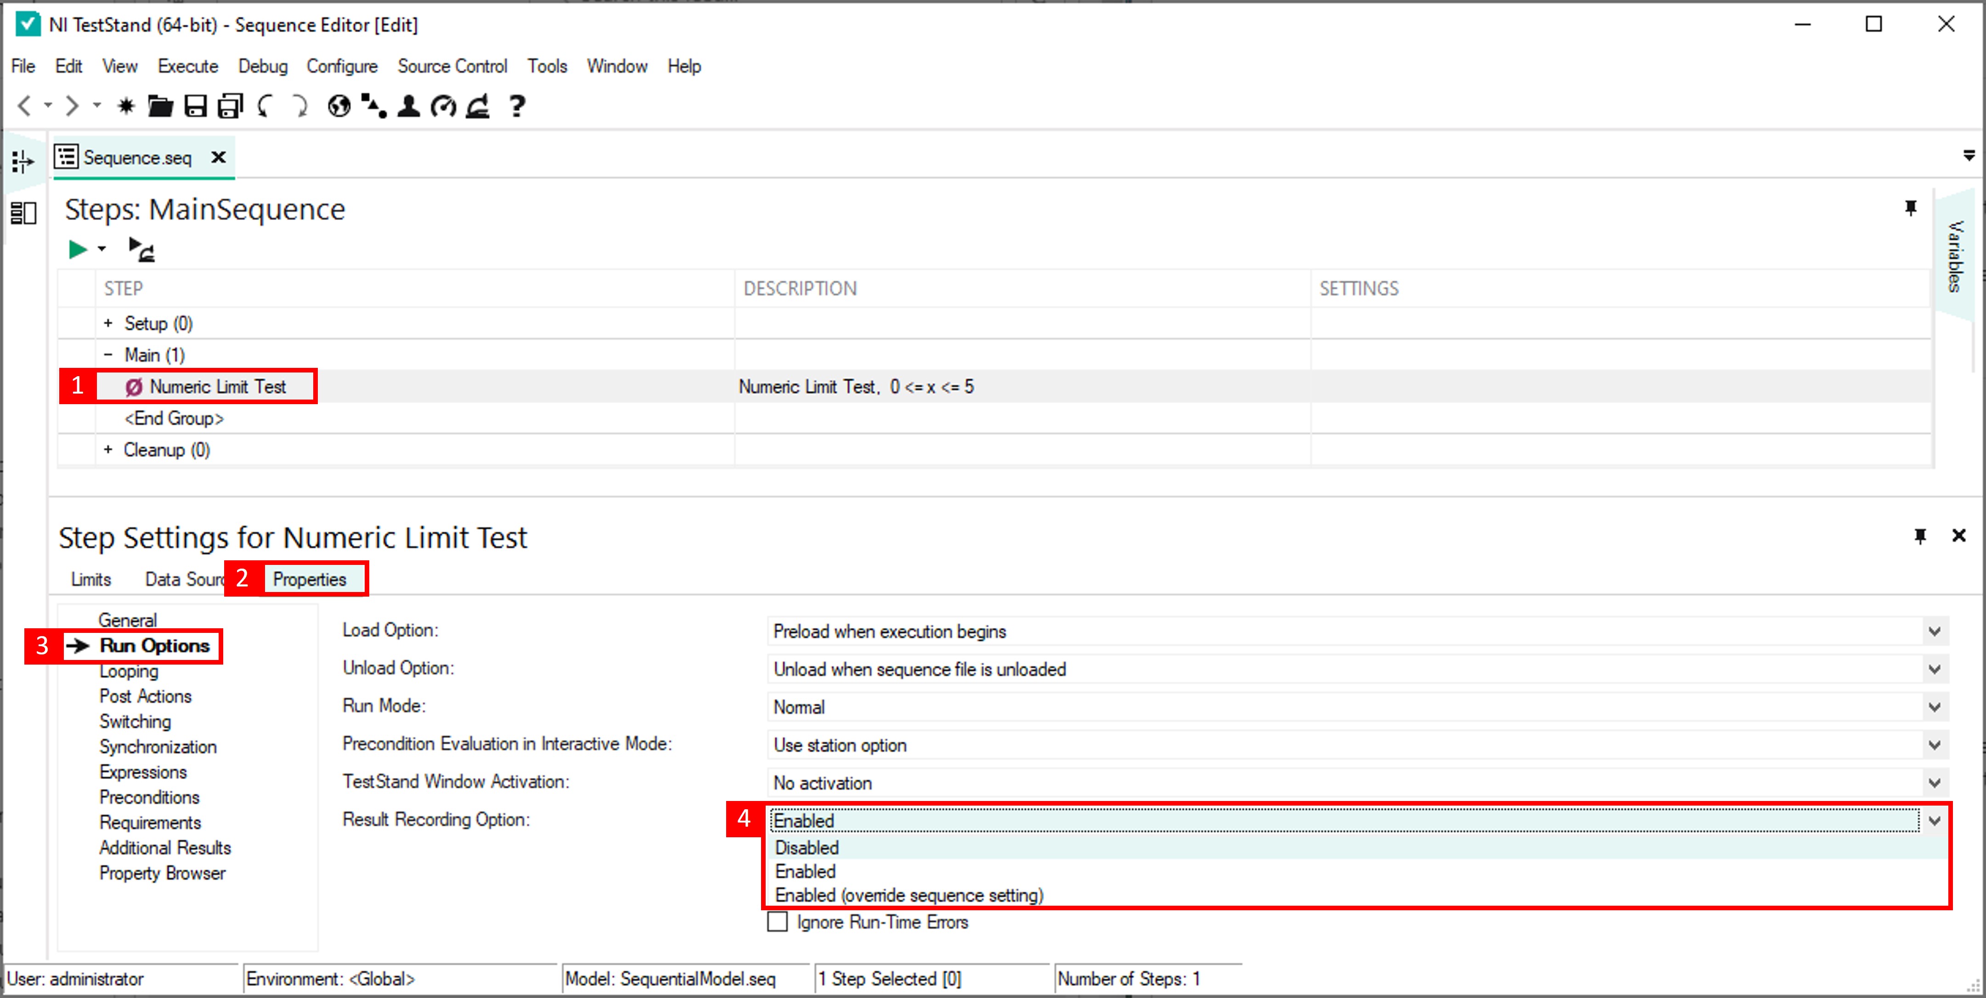Switch to the Limits tab
Viewport: 1986px width, 998px height.
pos(91,579)
